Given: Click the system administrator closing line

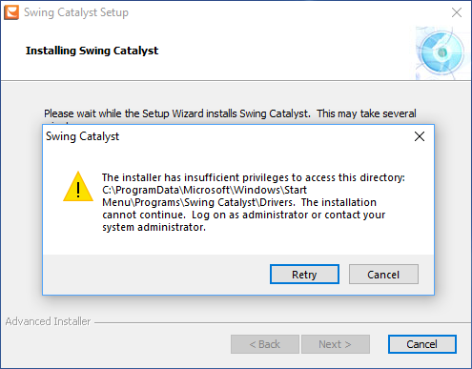Looking at the screenshot, I should (154, 227).
